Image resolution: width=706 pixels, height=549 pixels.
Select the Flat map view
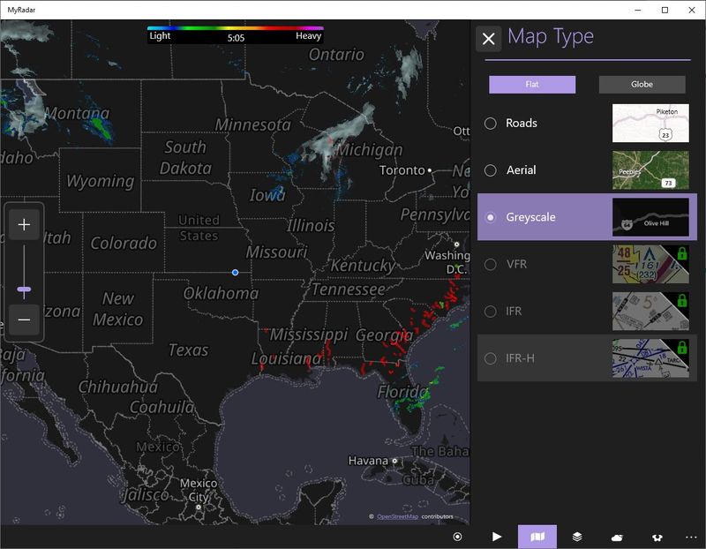[x=534, y=84]
